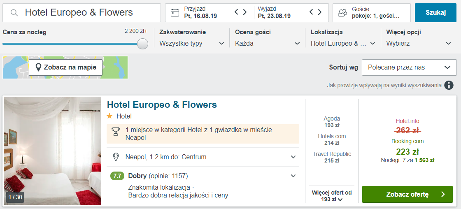The height and width of the screenshot is (209, 461).
Task: Open the Goście guests icon selector
Action: pyautogui.click(x=342, y=13)
